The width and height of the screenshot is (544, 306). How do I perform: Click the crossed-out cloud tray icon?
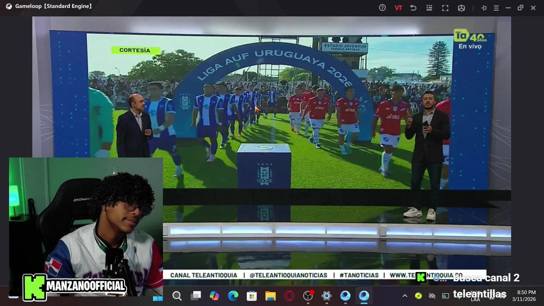pyautogui.click(x=432, y=296)
